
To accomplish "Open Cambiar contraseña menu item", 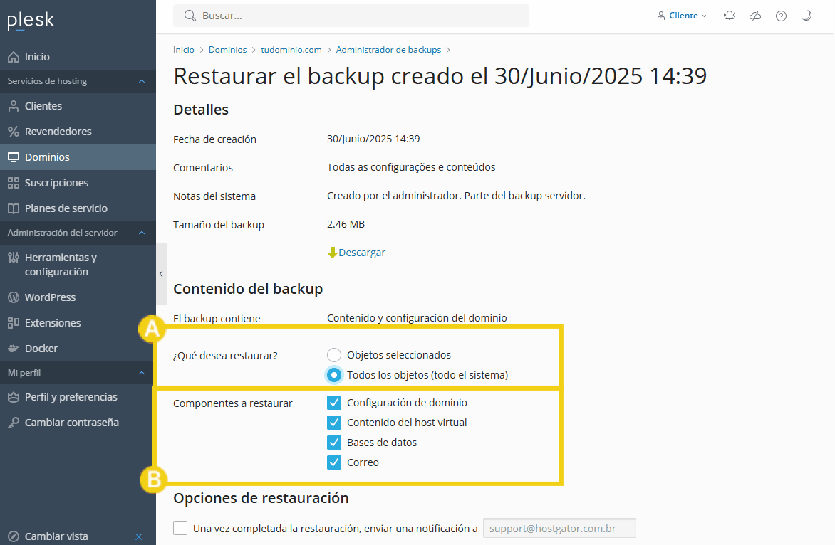I will (x=78, y=423).
